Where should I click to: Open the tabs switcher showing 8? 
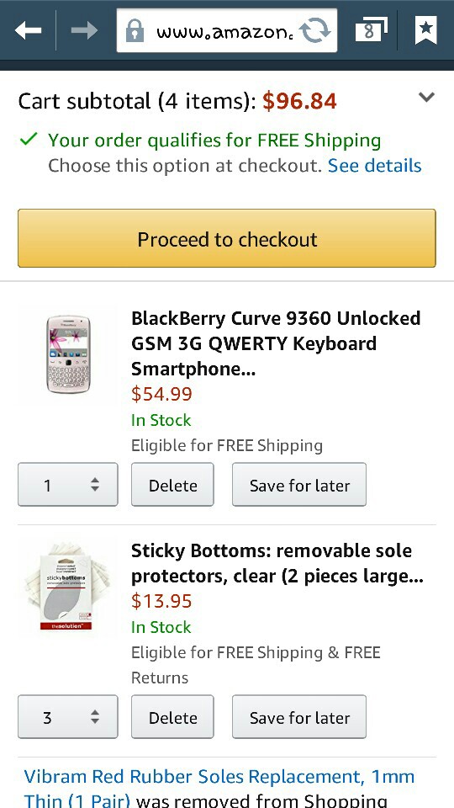point(371,30)
